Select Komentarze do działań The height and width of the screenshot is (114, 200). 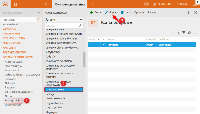(58, 61)
